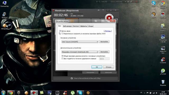Open dropdown arrow in the top recording bar
This screenshot has height=95, width=169.
[125, 2]
